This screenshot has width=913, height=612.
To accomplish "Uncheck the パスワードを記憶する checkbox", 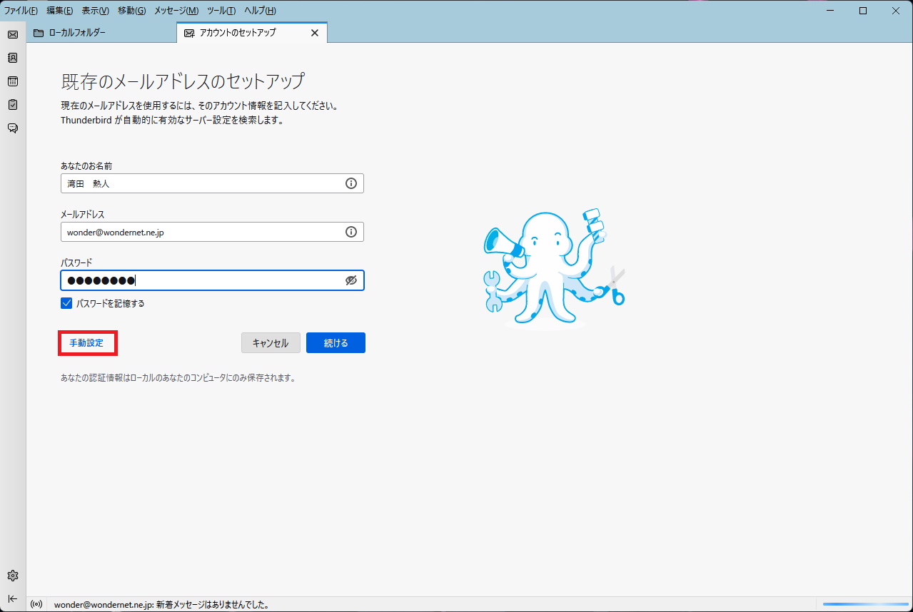I will click(x=66, y=303).
